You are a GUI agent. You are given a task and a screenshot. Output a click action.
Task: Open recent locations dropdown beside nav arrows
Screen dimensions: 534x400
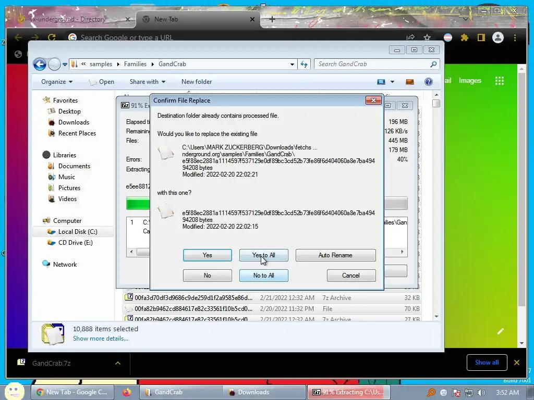click(65, 64)
